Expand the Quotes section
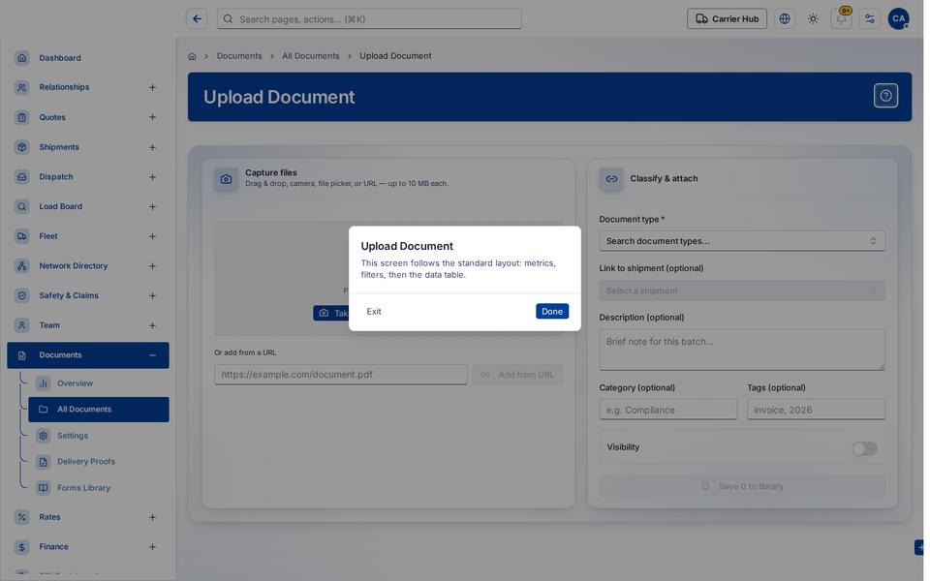This screenshot has height=581, width=930. pos(152,117)
